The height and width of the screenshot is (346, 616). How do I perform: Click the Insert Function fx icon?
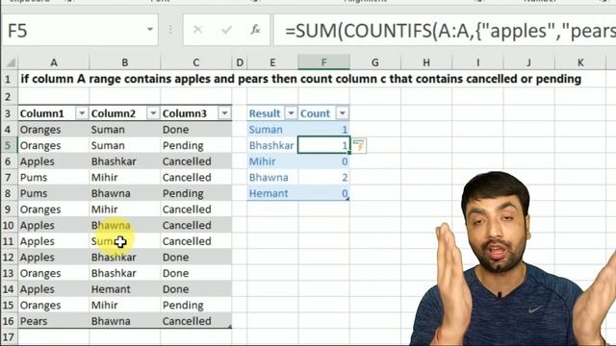pyautogui.click(x=255, y=30)
